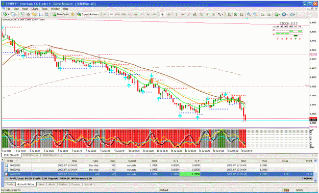
Task: Expand the indicators list dropdown
Action: coord(280,14)
